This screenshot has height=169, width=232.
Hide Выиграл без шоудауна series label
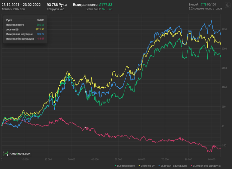207,165
